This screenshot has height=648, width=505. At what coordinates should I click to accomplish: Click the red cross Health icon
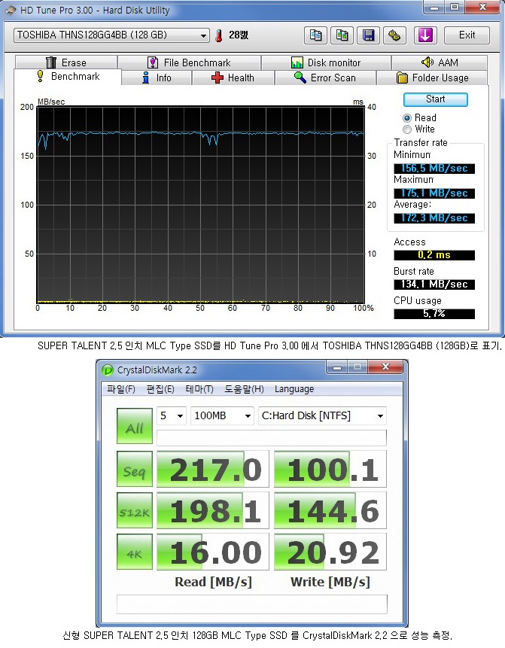tap(218, 78)
